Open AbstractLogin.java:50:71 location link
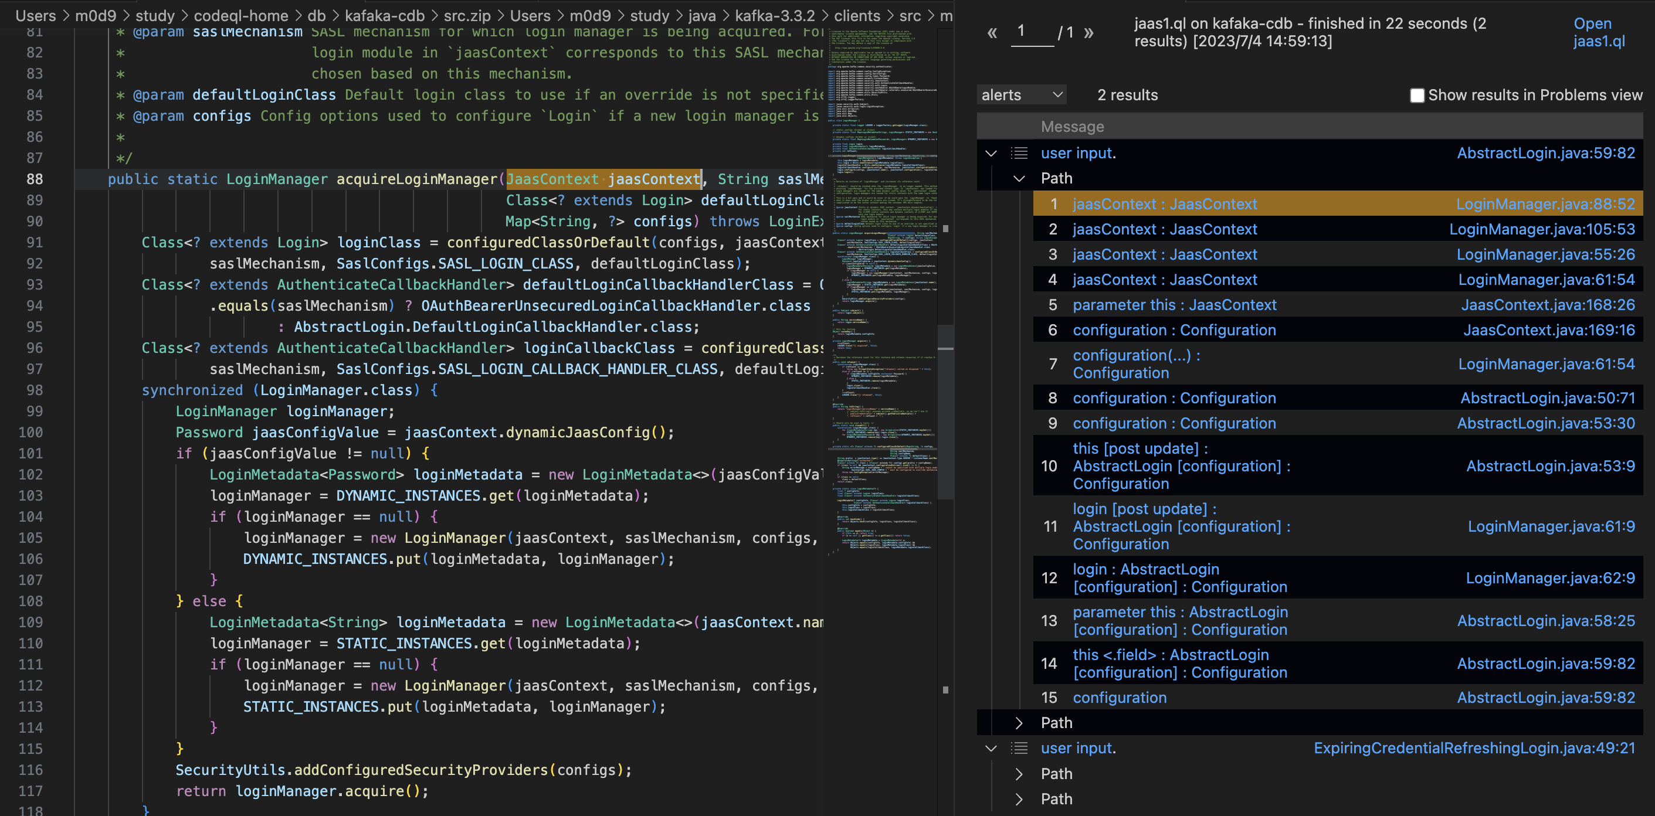This screenshot has height=816, width=1655. tap(1548, 398)
